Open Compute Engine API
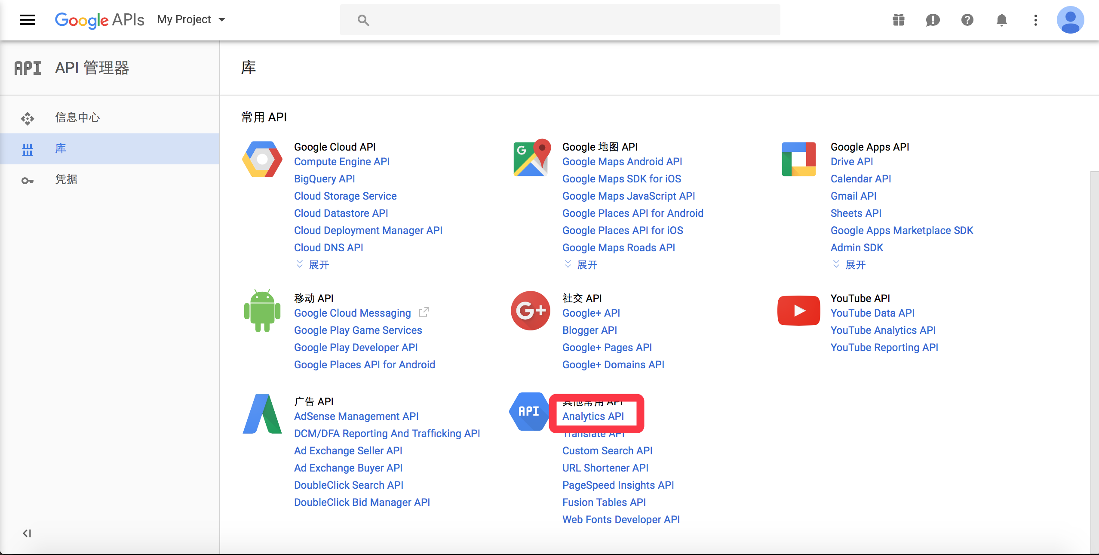The height and width of the screenshot is (555, 1099). point(342,161)
